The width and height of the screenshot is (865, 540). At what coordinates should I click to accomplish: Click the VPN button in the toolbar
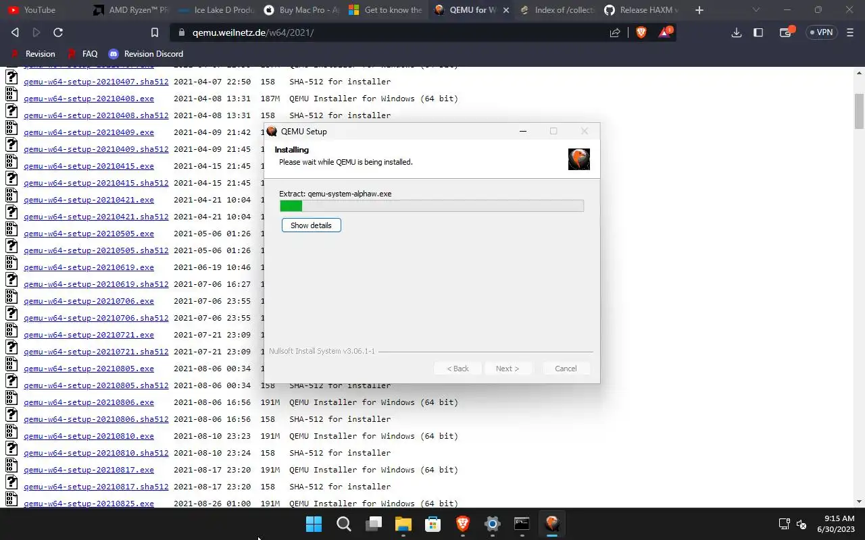[820, 32]
